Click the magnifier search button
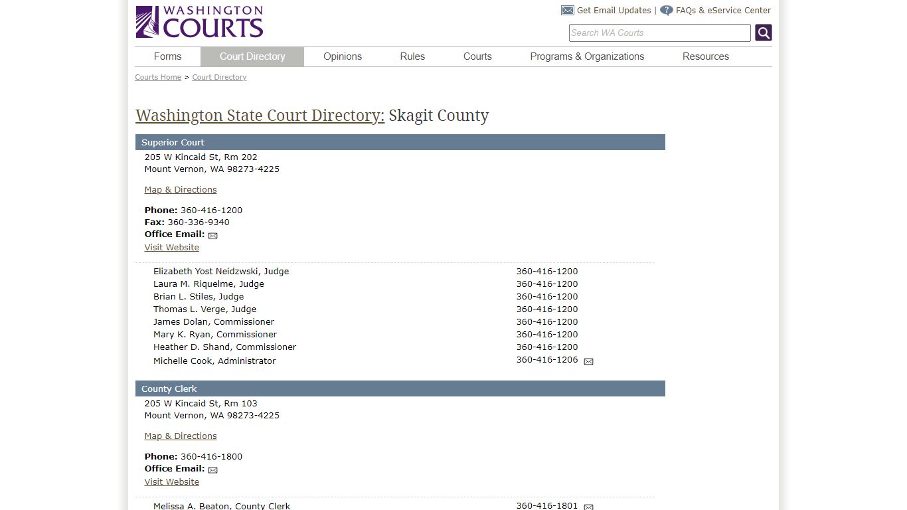 (x=764, y=33)
